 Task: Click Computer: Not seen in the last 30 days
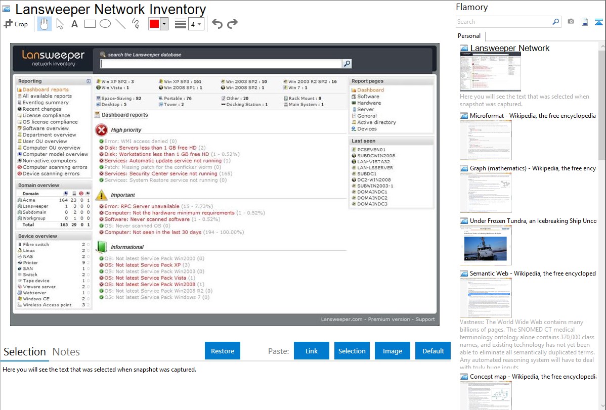point(153,232)
